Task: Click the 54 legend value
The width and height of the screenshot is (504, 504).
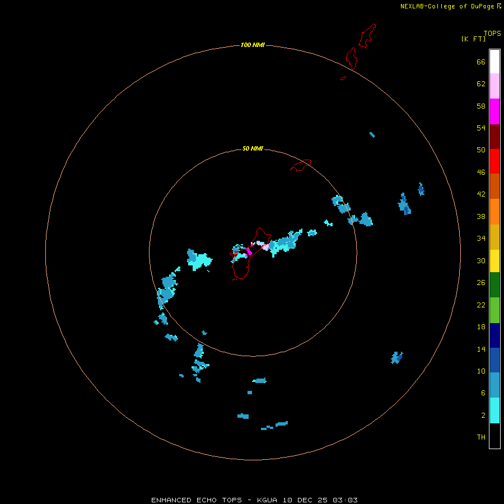Action: pyautogui.click(x=481, y=128)
